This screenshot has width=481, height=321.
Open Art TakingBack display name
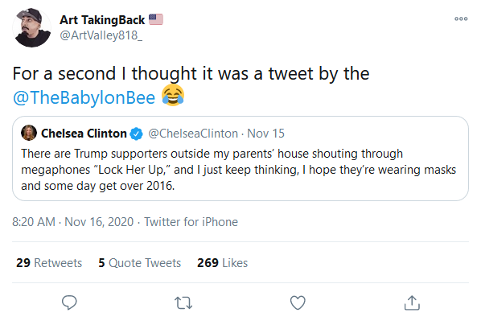pyautogui.click(x=102, y=20)
